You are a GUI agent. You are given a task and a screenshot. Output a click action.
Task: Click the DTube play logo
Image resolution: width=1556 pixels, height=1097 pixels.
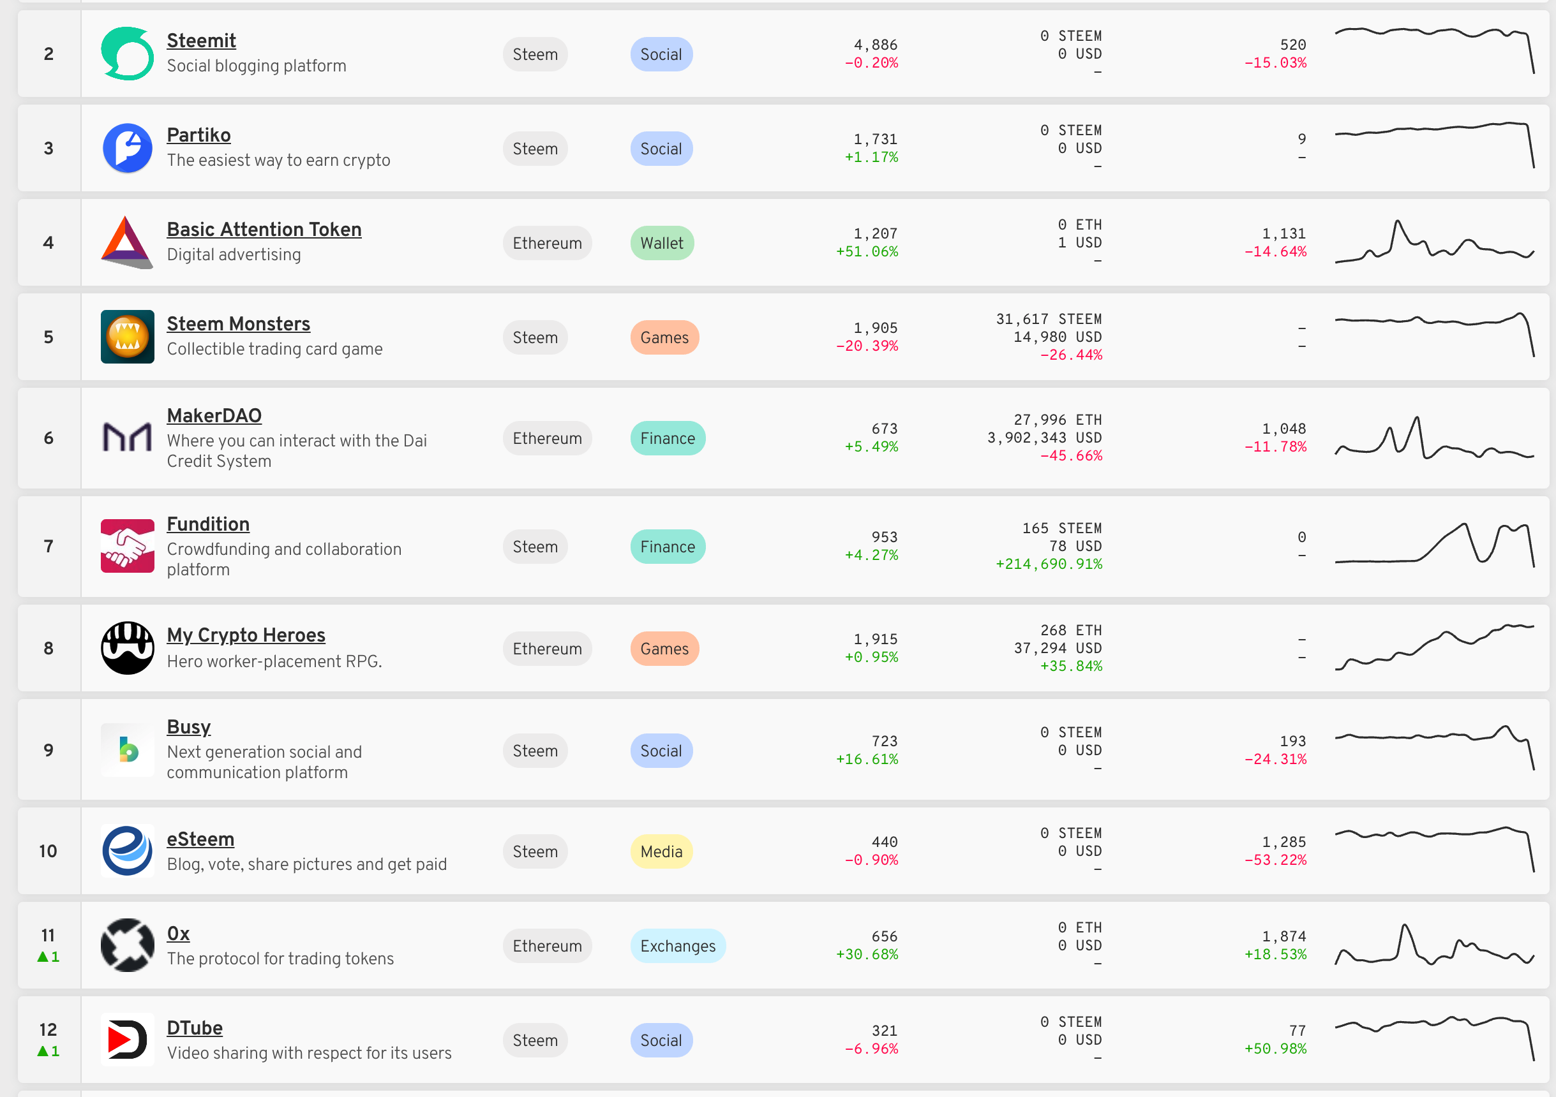128,1040
